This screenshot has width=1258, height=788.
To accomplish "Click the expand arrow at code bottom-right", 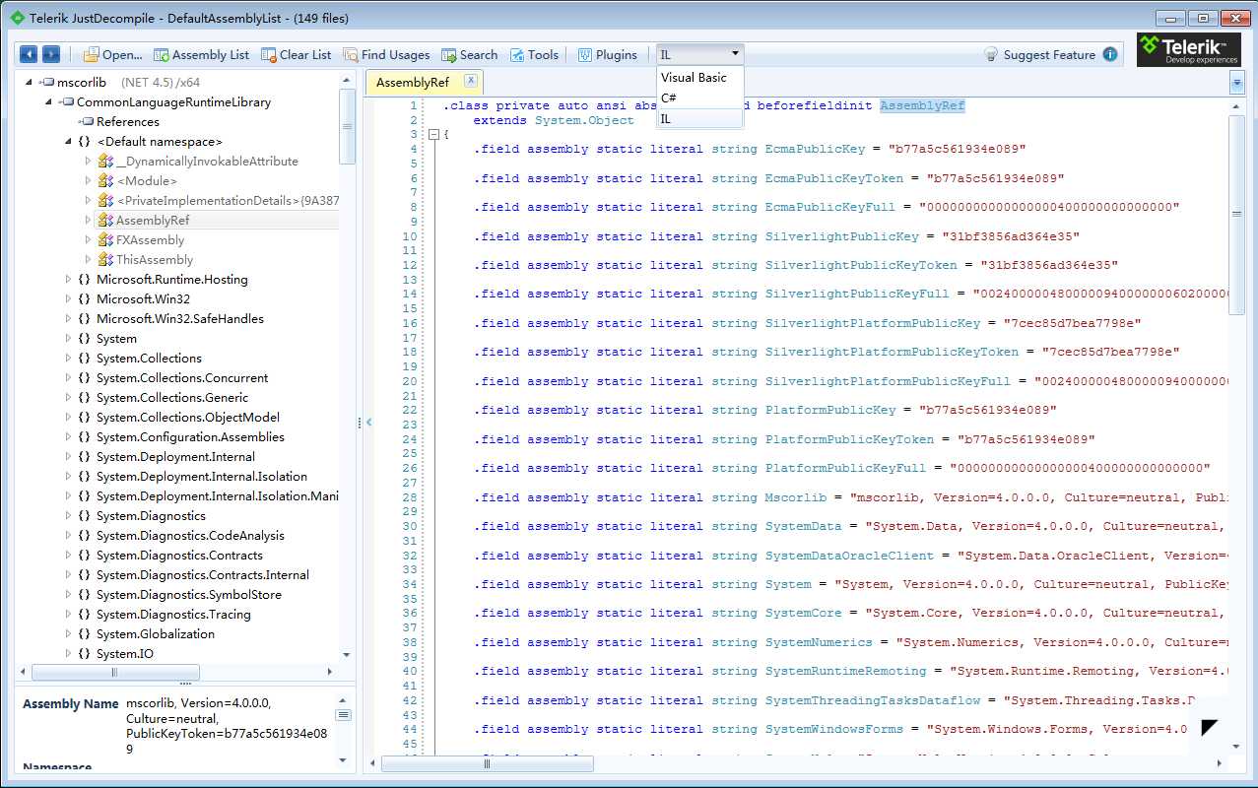I will pos(1209,728).
